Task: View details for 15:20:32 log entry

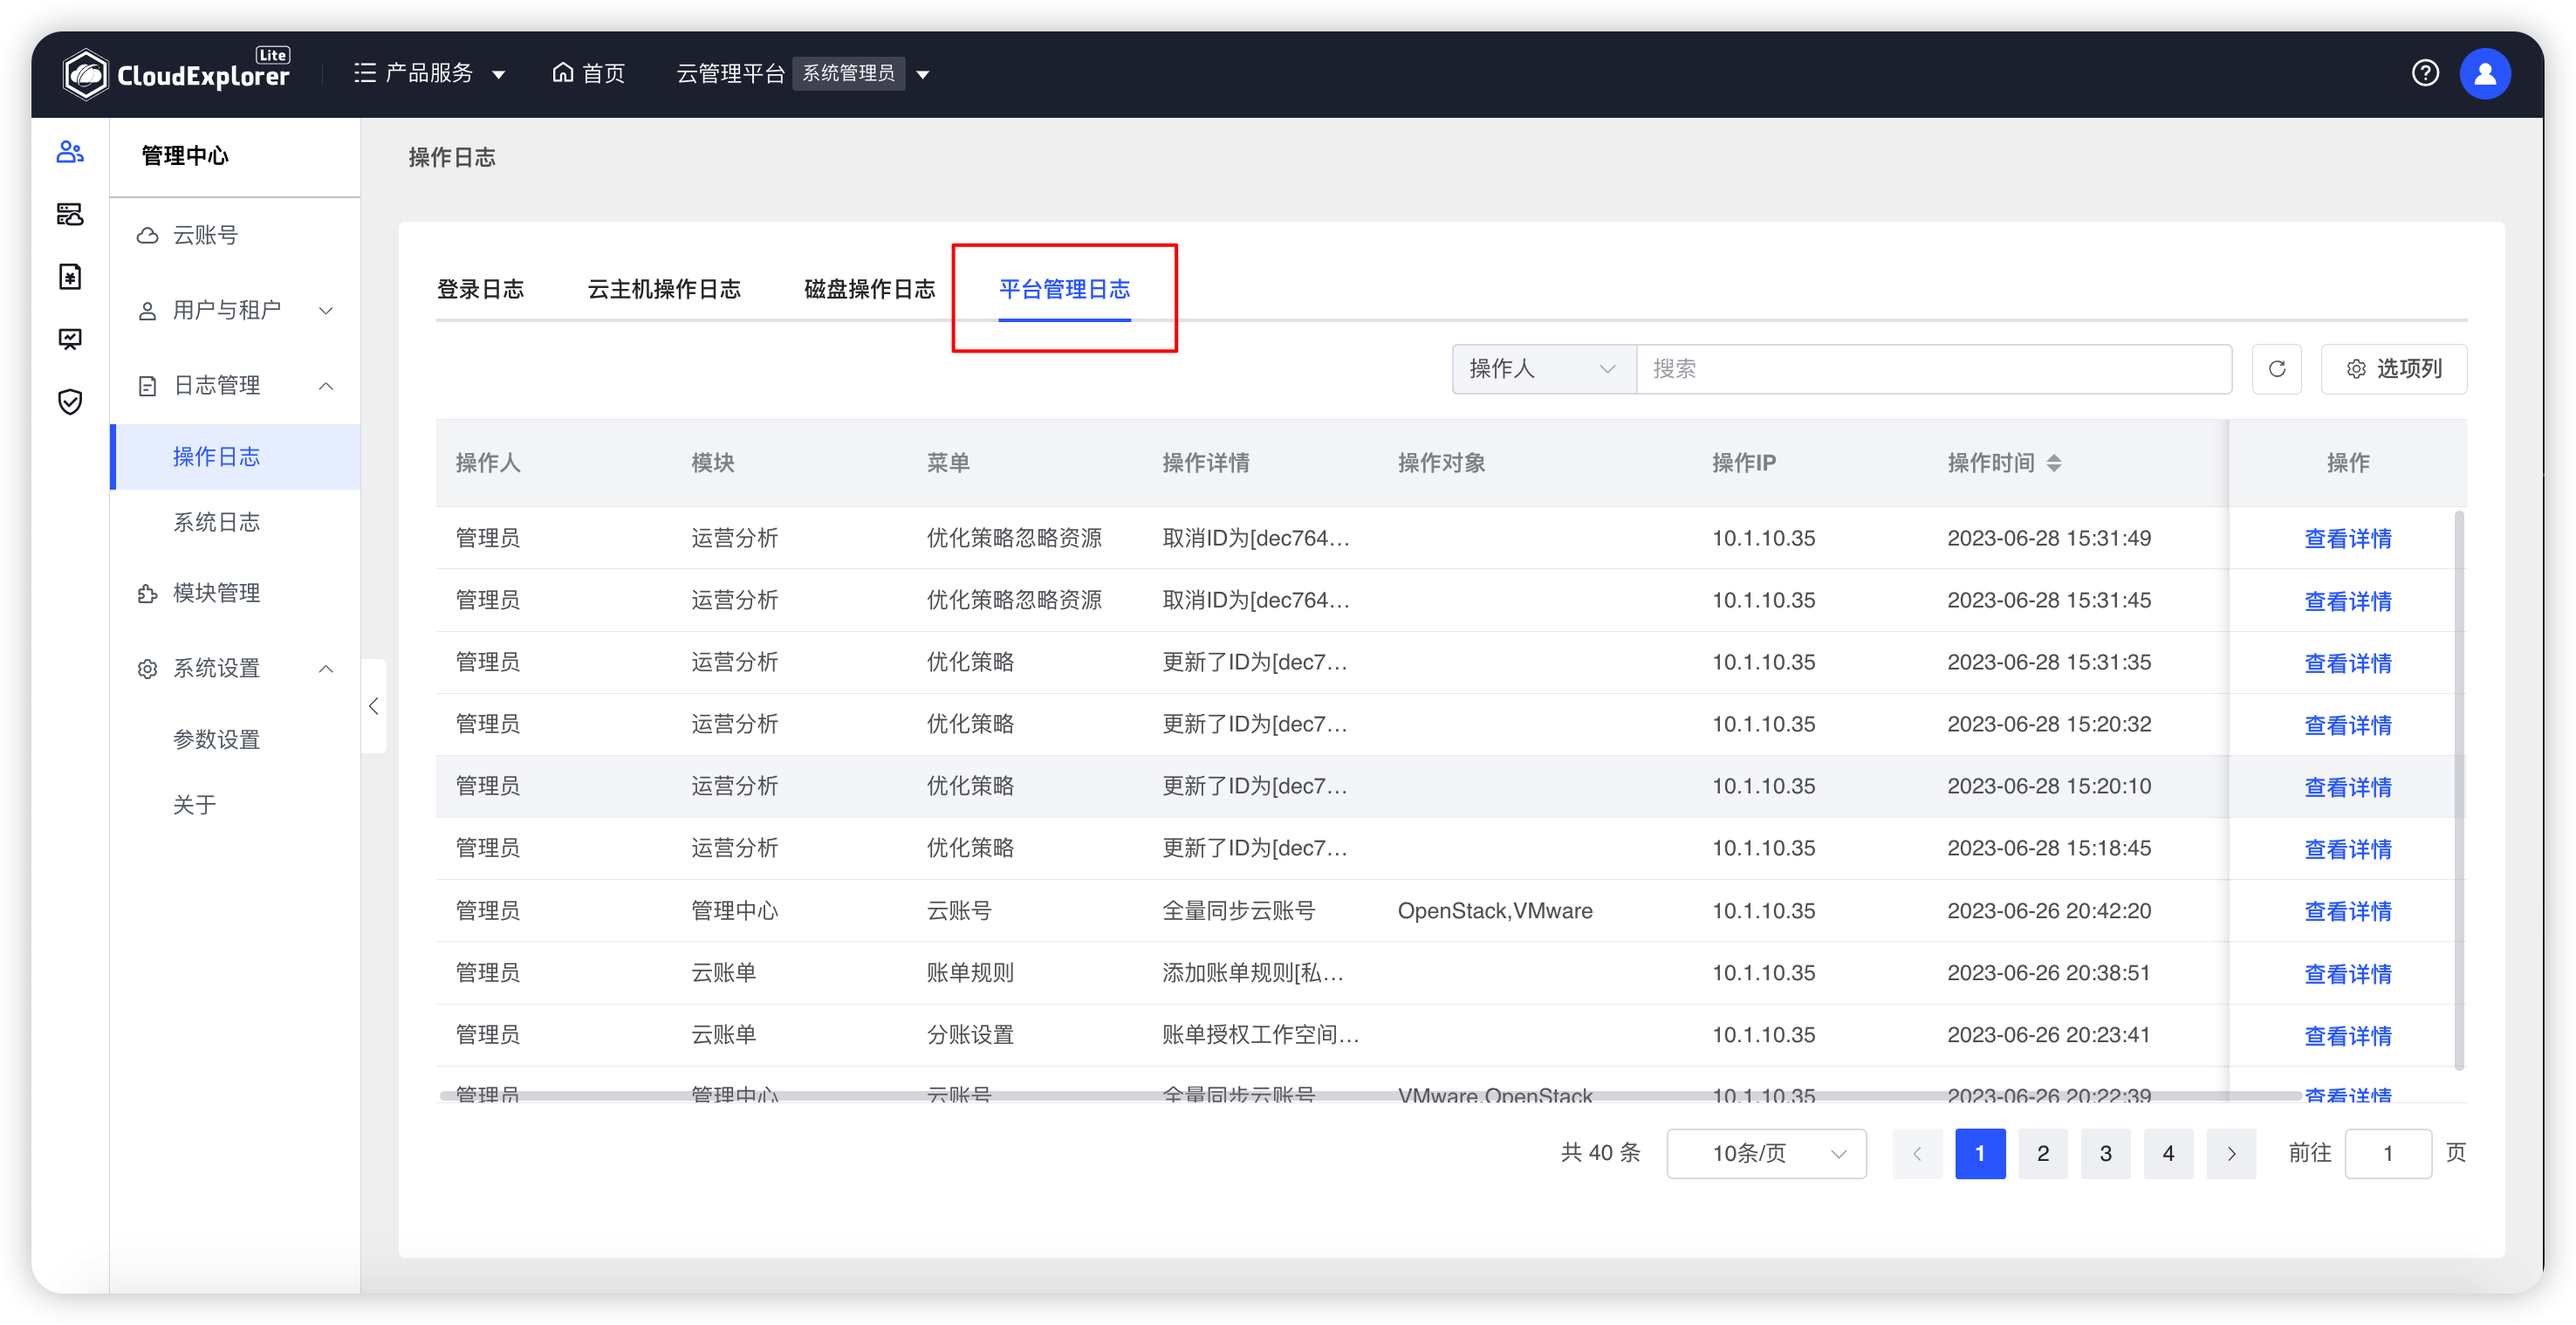Action: 2347,725
